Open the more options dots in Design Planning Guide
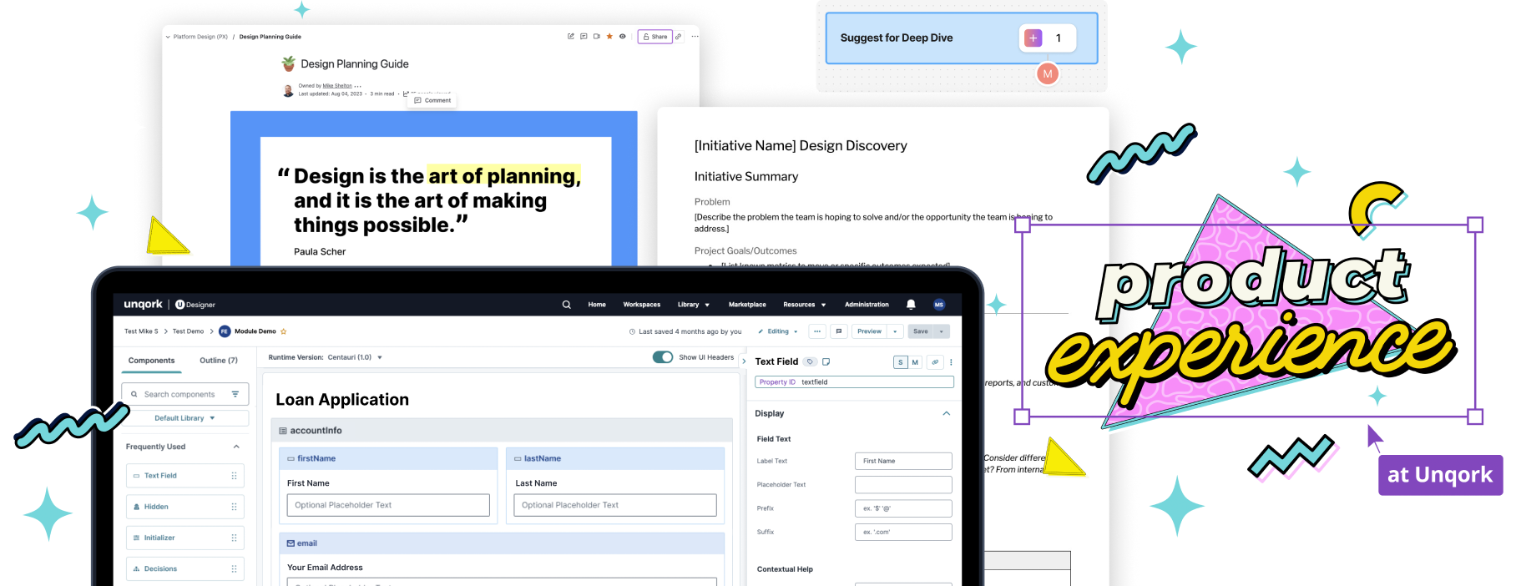 tap(695, 37)
